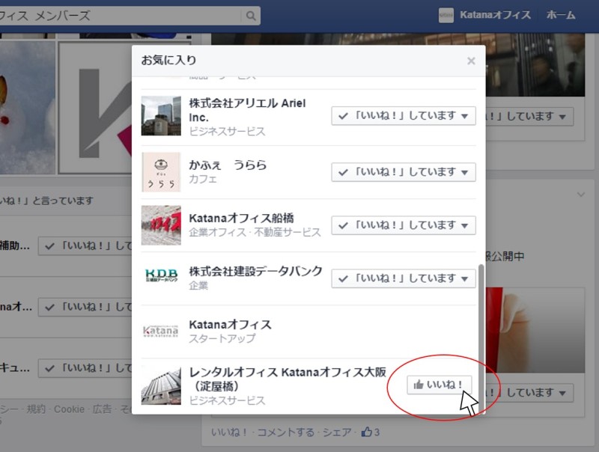Like レンタルオフィス Katanaオフィス大阪 page
The image size is (599, 452).
tap(440, 385)
